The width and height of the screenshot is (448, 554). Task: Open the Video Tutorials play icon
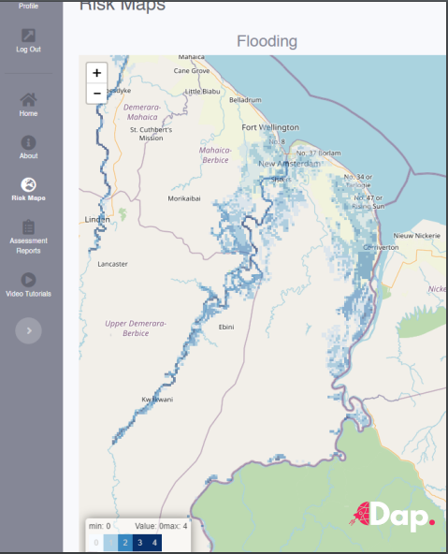[x=28, y=280]
